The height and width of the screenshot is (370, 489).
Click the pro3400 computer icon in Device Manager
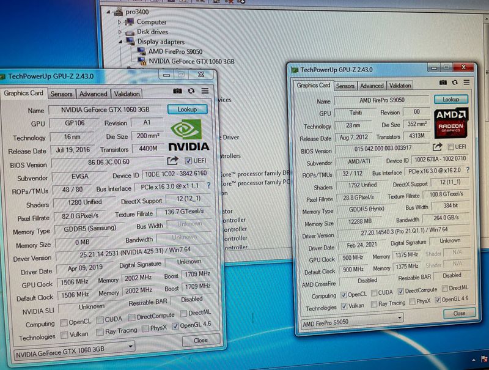tap(119, 12)
